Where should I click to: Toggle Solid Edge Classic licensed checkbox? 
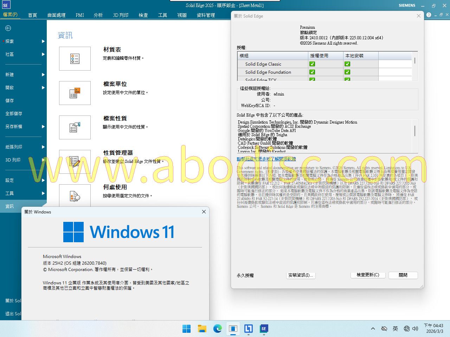coord(312,64)
